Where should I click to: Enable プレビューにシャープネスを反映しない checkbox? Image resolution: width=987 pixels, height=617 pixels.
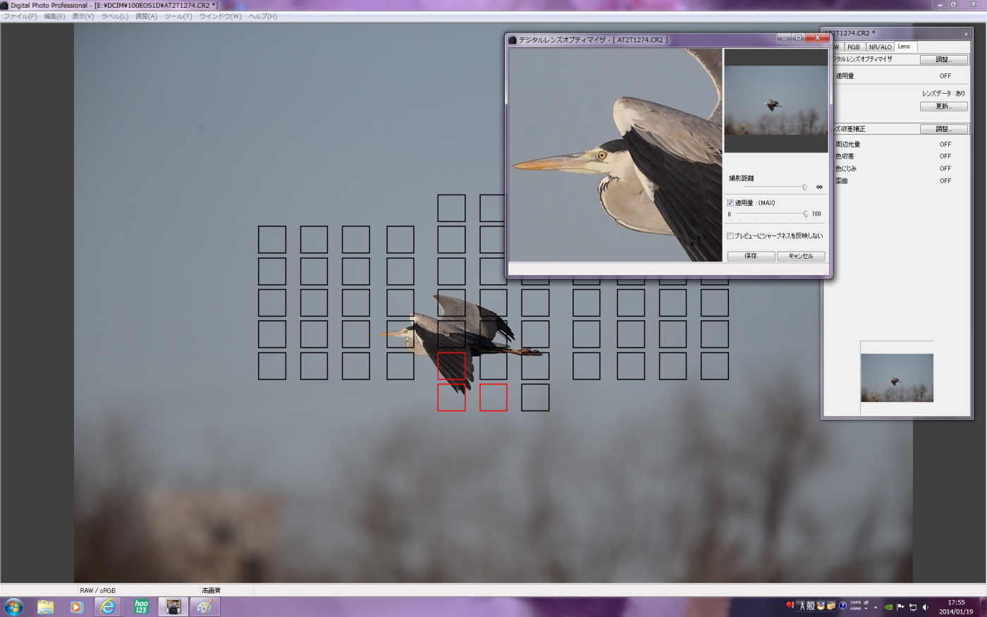[x=730, y=236]
